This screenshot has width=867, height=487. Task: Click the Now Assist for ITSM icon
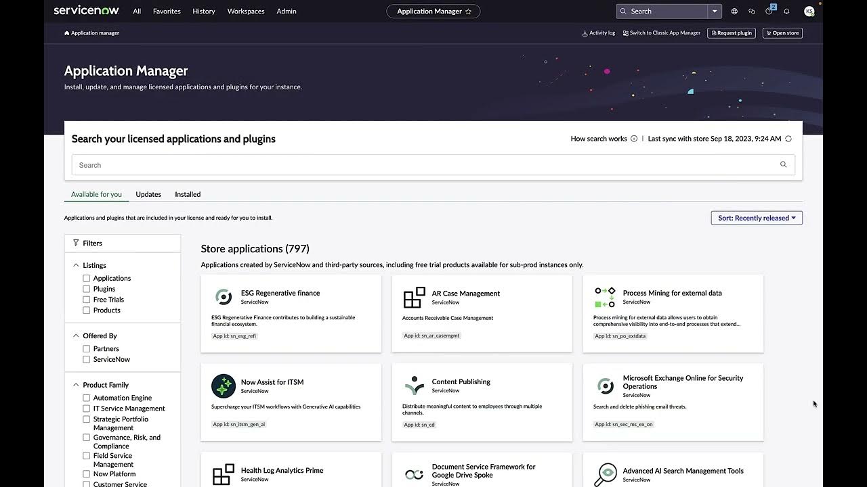click(x=223, y=386)
